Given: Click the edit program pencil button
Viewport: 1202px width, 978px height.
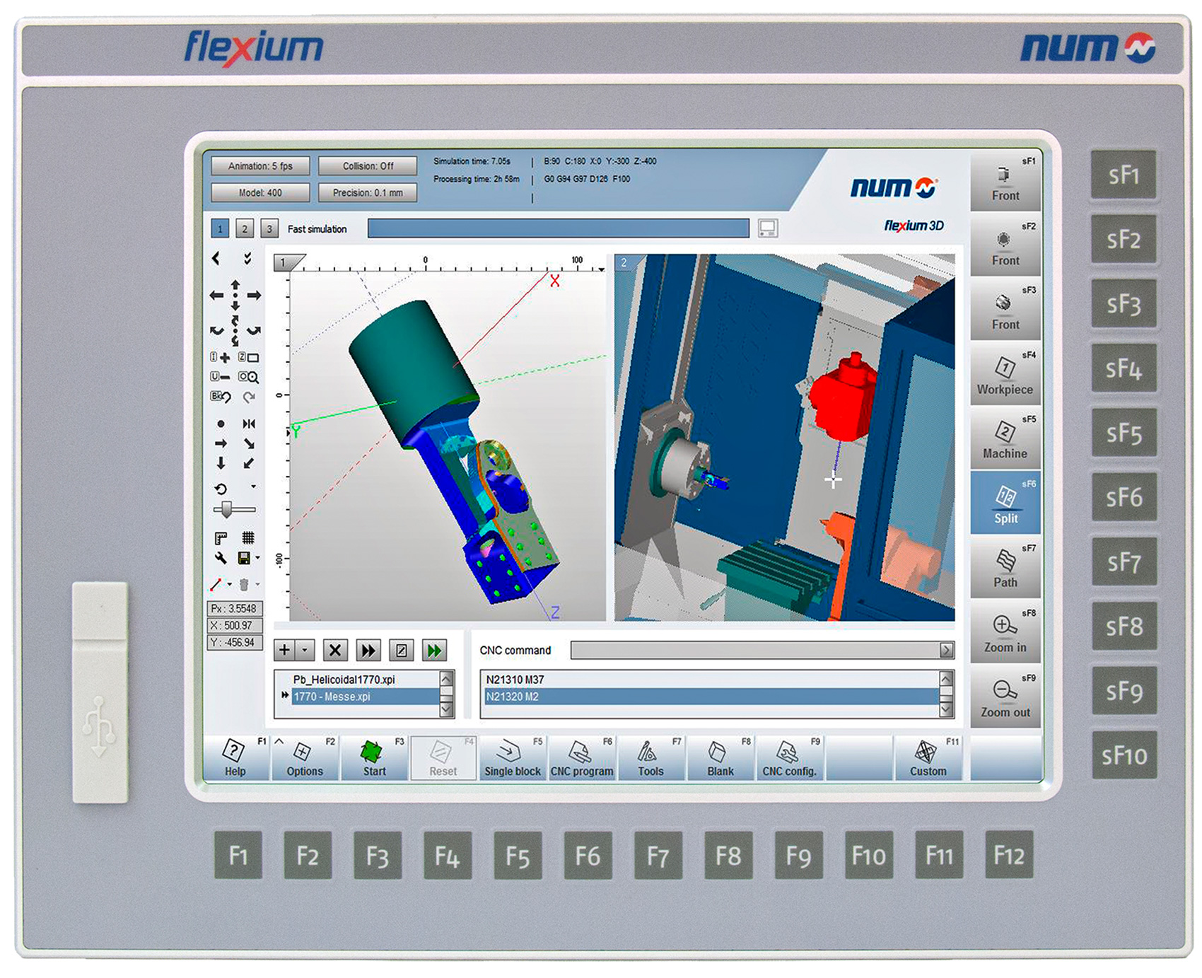Looking at the screenshot, I should (402, 650).
